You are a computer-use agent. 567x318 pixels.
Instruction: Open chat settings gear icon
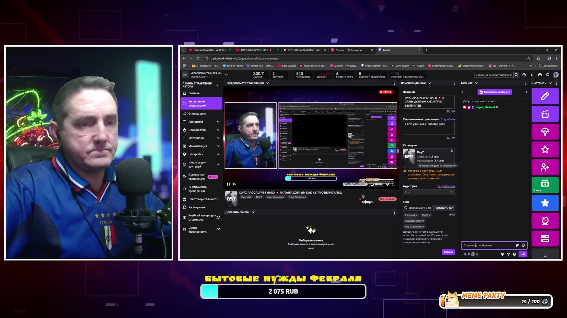(514, 254)
